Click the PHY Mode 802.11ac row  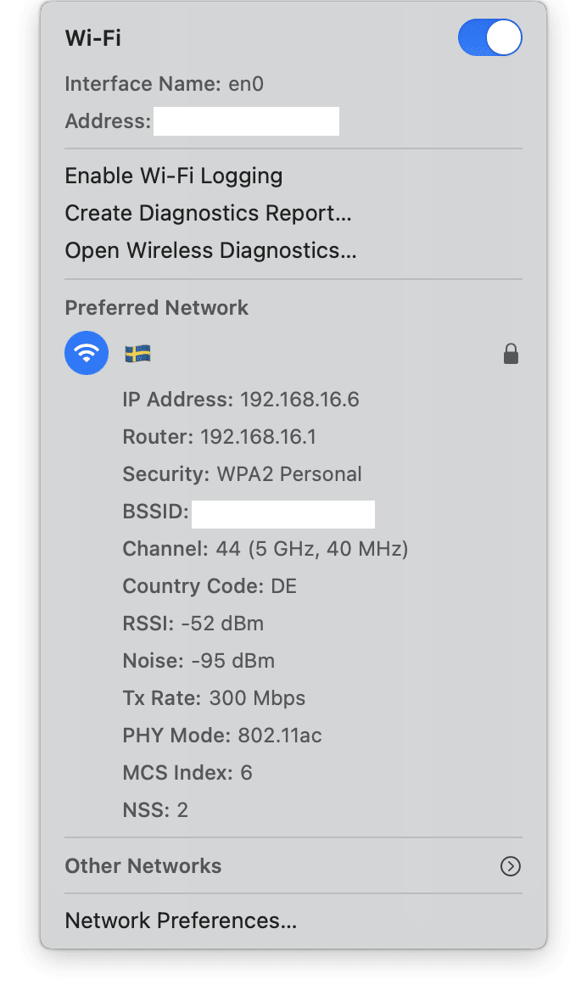click(222, 736)
